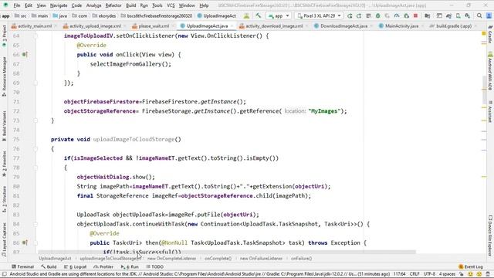
Task: Open the Logcat tool window
Action: (x=76, y=266)
